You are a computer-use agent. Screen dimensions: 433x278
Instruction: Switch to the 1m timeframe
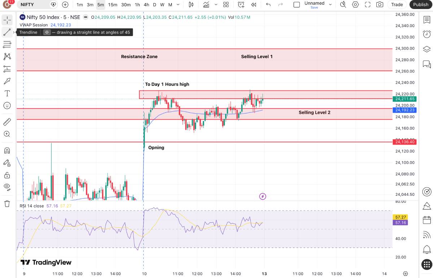[80, 5]
